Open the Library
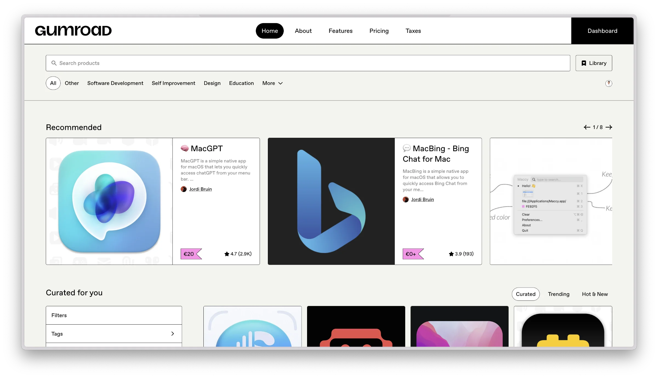658x378 pixels. [594, 63]
